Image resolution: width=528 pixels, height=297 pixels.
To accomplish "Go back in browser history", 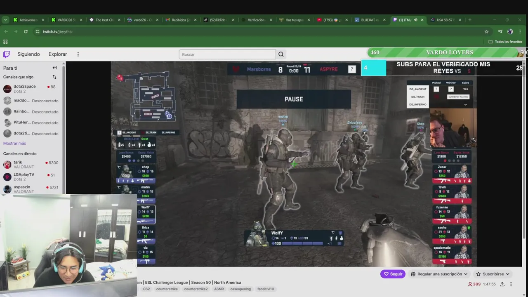I will 6,31.
